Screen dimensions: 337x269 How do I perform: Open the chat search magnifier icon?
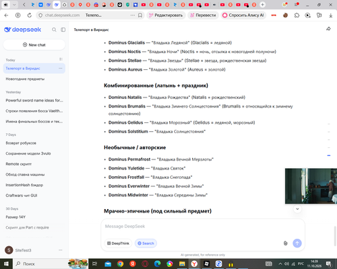(54, 30)
